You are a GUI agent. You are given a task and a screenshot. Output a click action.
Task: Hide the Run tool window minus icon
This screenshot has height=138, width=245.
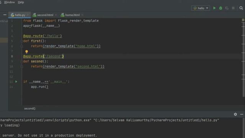[x=242, y=114]
